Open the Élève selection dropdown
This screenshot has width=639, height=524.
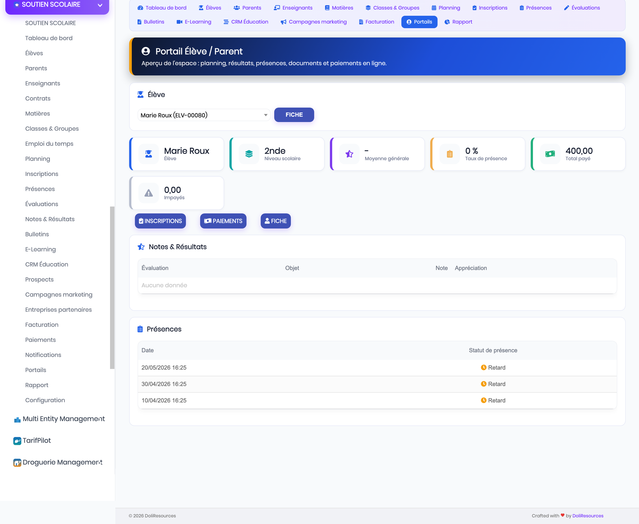[x=204, y=115]
